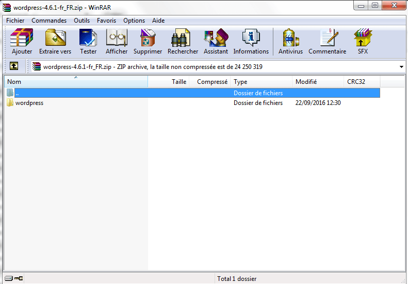Click the wordpress folder icon

pyautogui.click(x=10, y=102)
